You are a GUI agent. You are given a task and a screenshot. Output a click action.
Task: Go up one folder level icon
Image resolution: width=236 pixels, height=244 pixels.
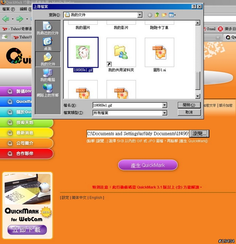point(157,15)
